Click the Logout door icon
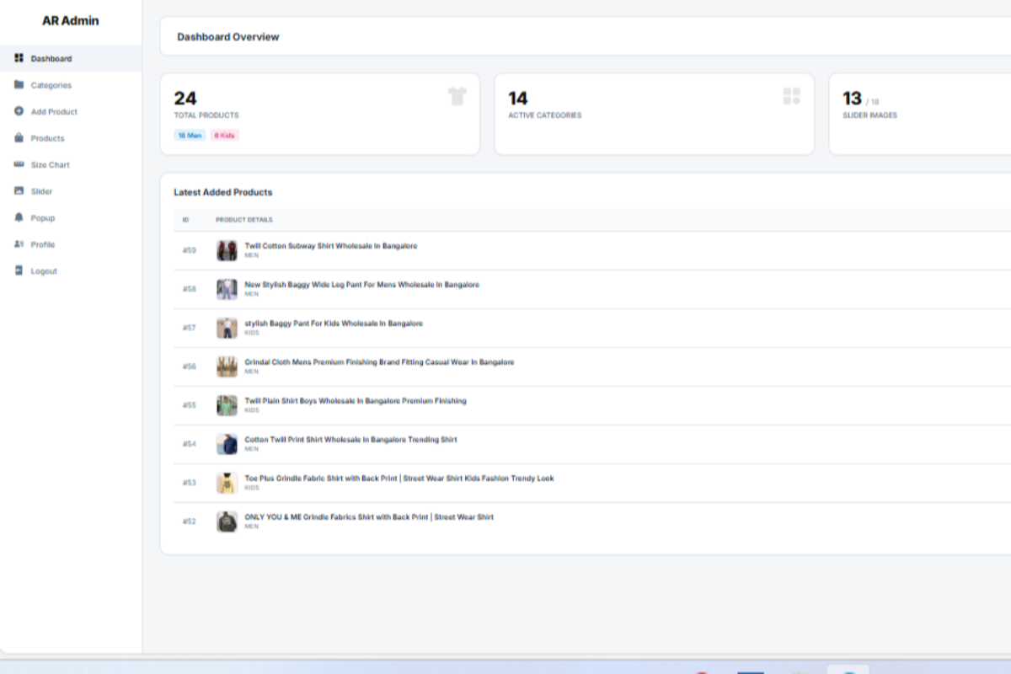 click(19, 270)
